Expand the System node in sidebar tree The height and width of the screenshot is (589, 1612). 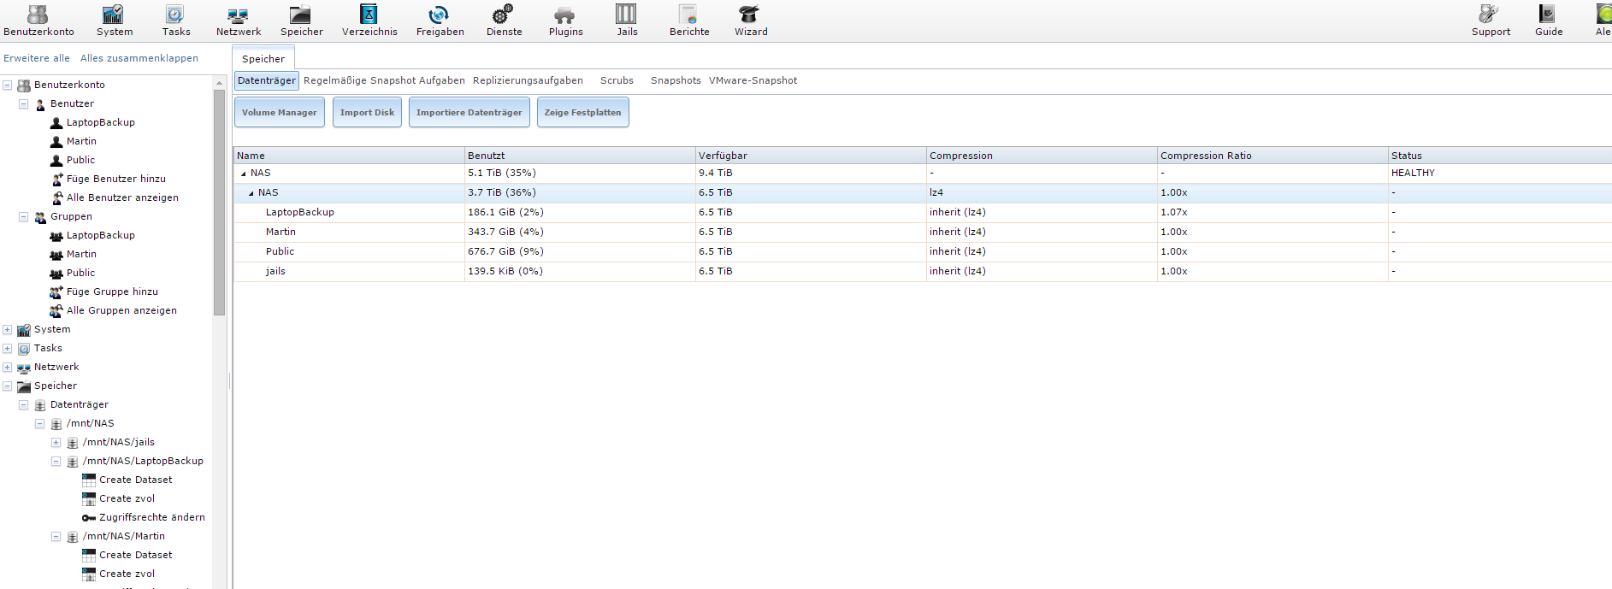point(8,330)
